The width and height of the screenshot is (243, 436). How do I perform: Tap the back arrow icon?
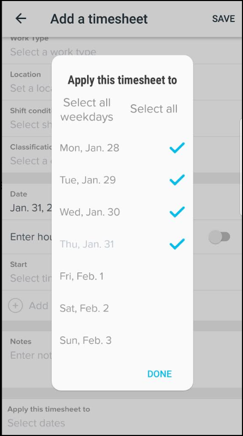click(x=21, y=18)
